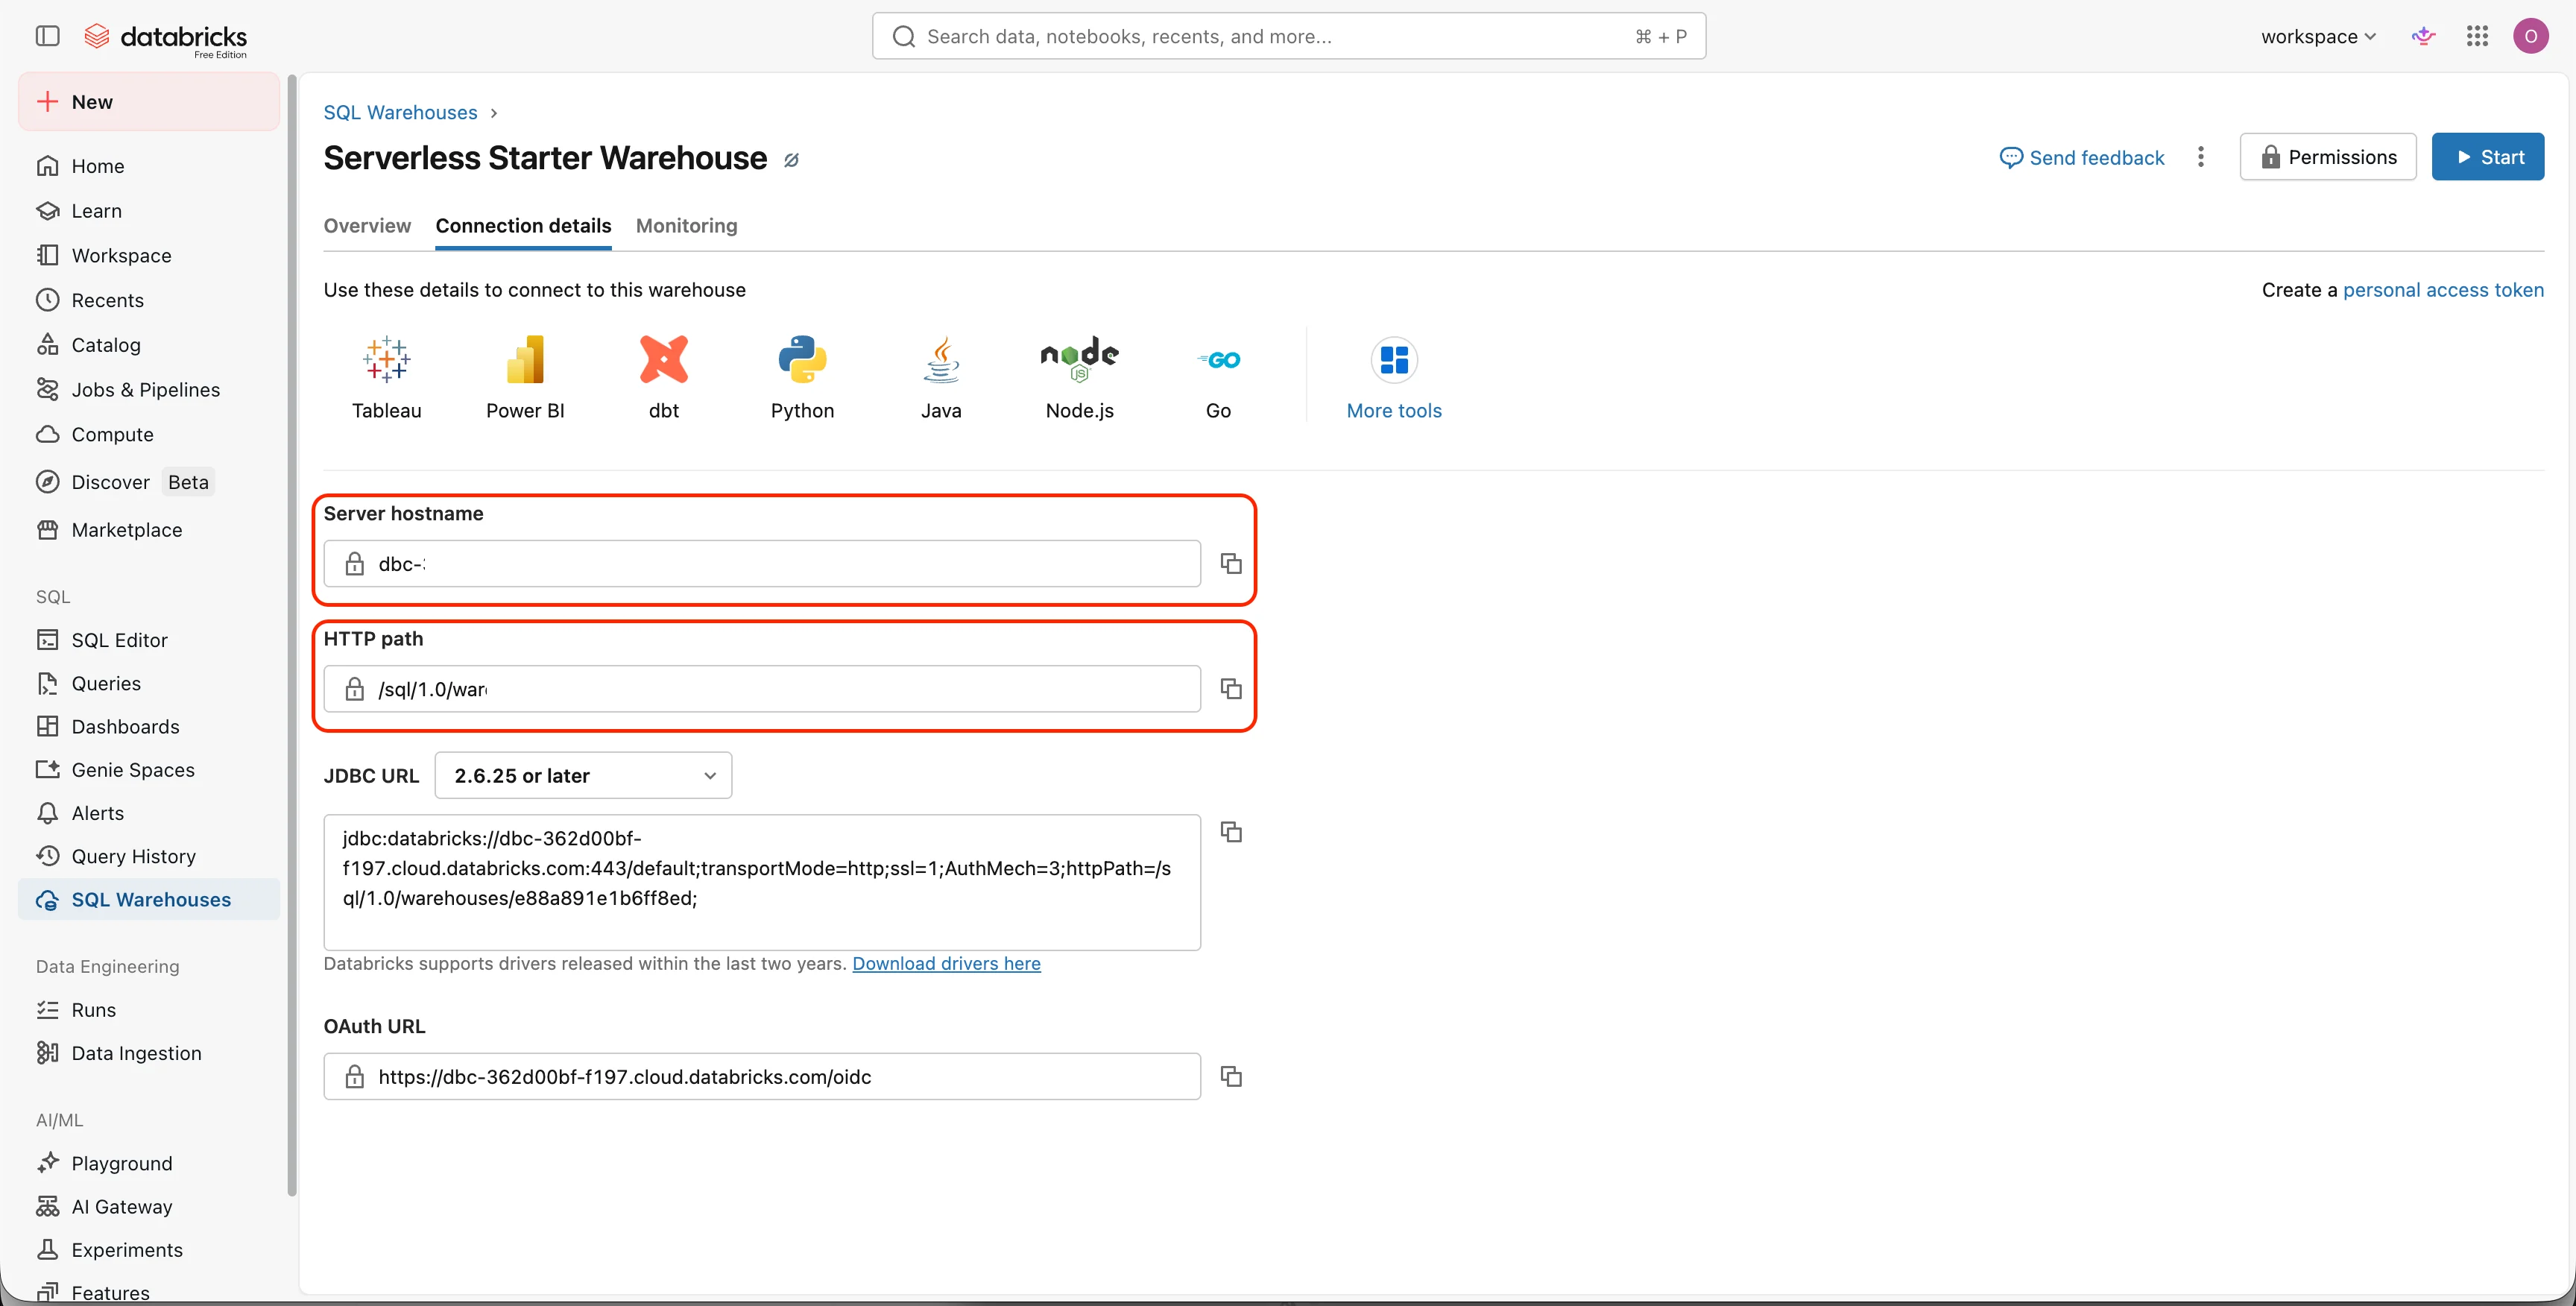Copy the HTTP path value

pos(1231,688)
